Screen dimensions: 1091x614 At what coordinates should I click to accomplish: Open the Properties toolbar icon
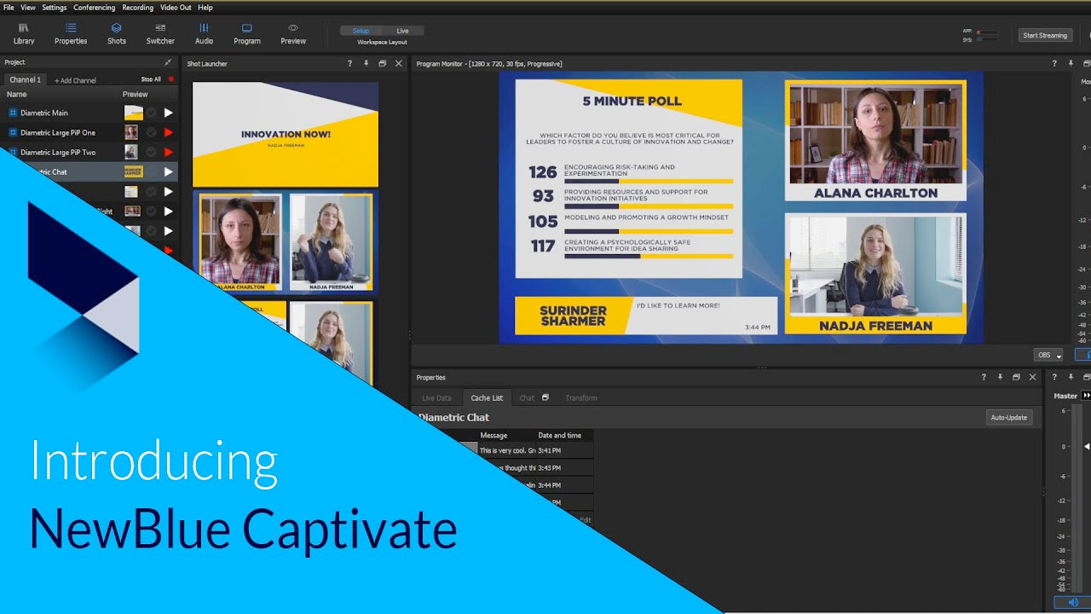(x=71, y=33)
